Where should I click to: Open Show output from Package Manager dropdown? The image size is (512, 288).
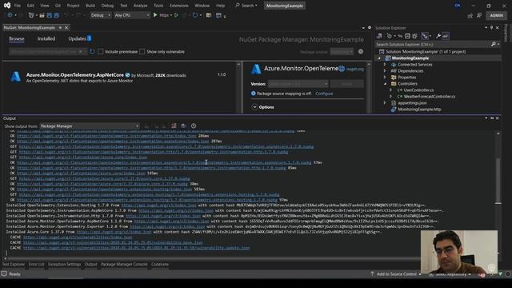tap(90, 126)
